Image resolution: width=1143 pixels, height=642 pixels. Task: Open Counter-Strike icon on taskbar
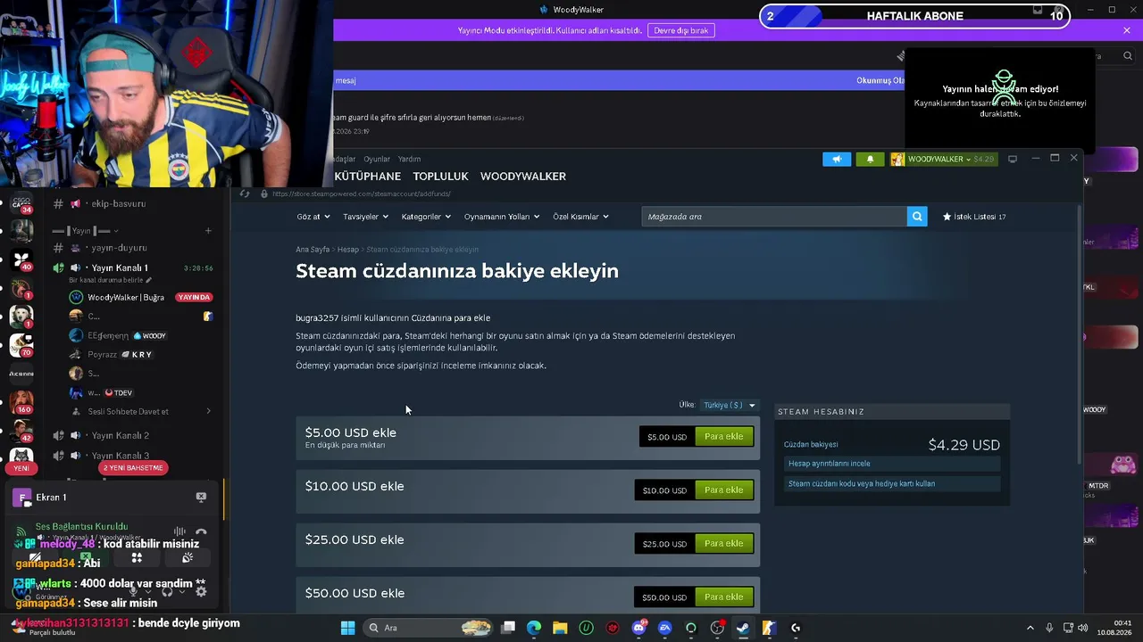pyautogui.click(x=769, y=628)
